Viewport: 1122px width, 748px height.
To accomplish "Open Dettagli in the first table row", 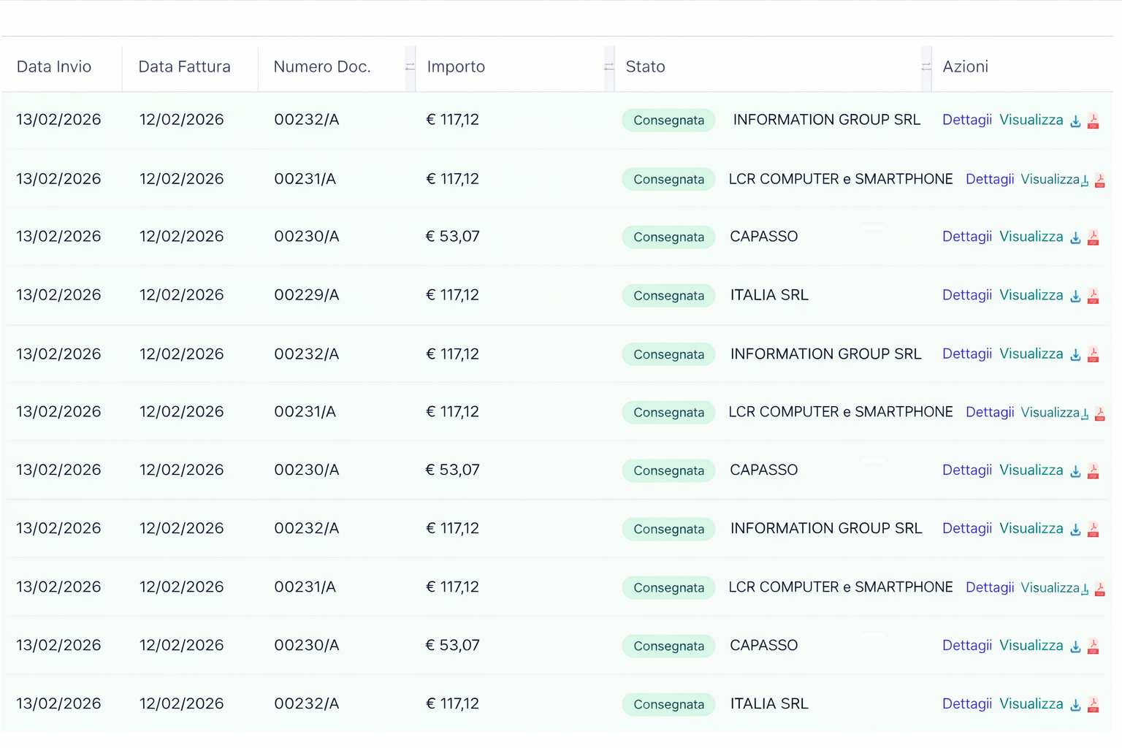I will point(966,120).
